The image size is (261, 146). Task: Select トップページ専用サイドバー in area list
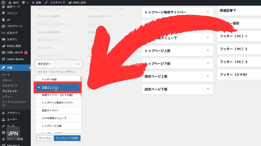(x=57, y=103)
